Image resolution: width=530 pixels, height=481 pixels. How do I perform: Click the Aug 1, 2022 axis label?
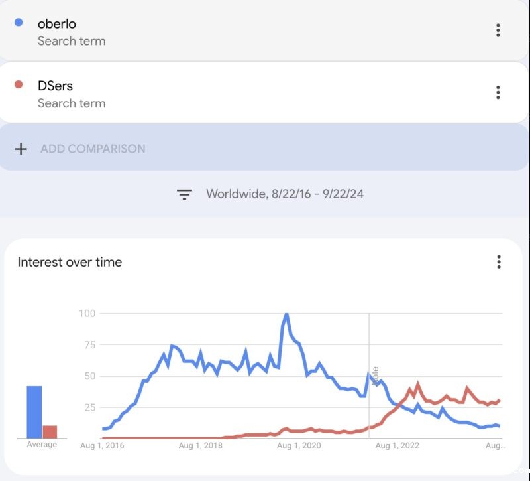397,446
